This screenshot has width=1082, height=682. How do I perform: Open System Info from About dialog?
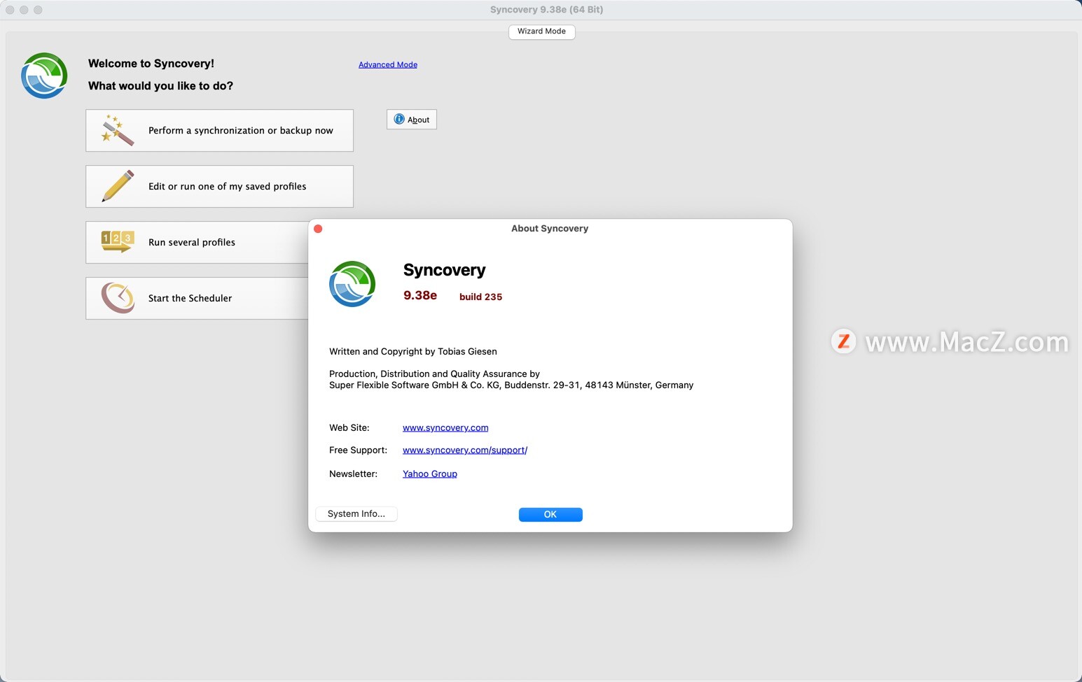point(356,514)
